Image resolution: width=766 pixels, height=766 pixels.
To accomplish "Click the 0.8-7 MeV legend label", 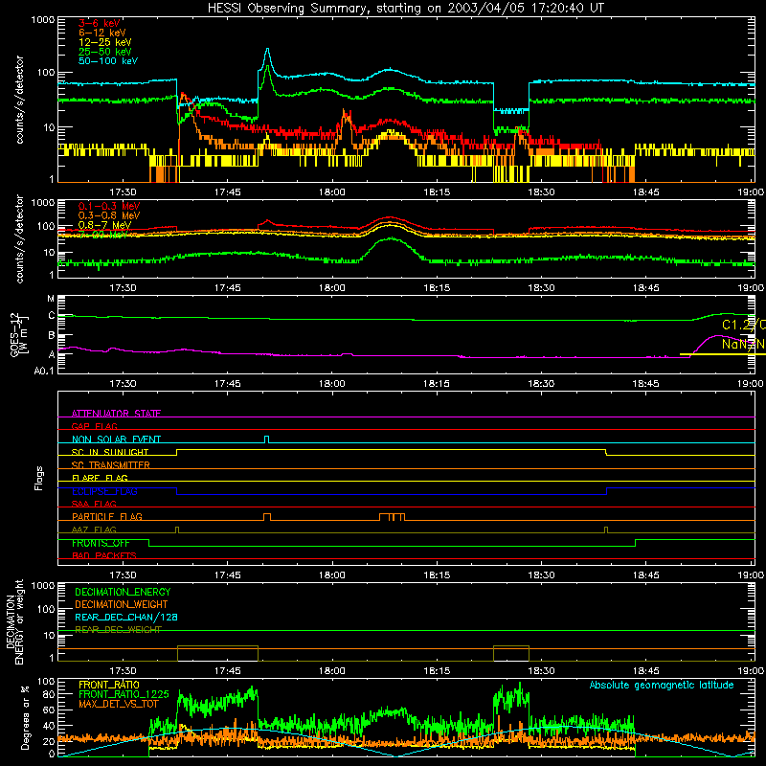I will 104,225.
